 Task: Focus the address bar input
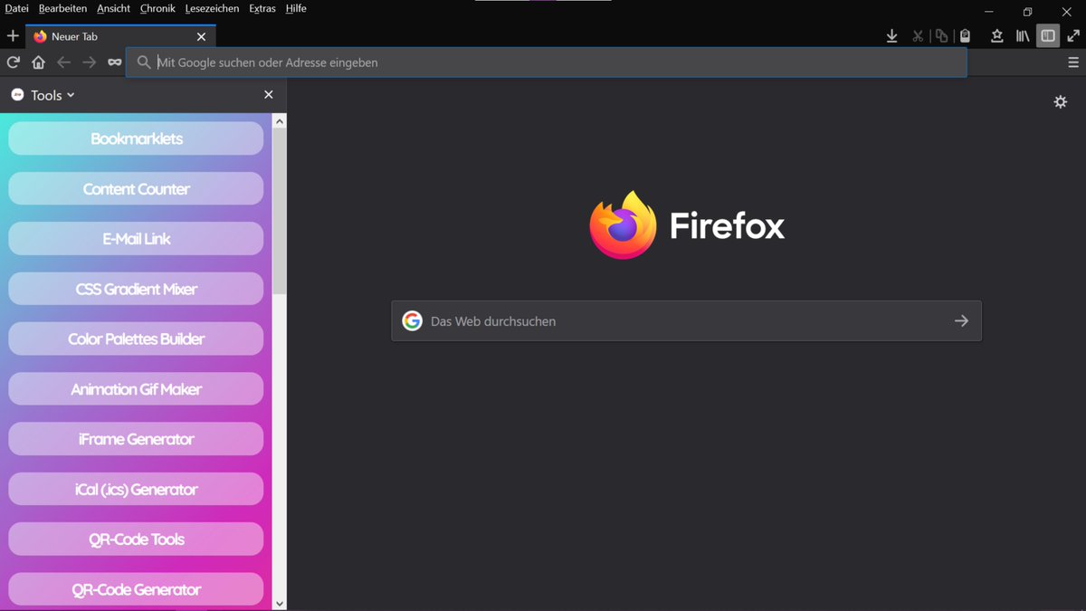(546, 62)
